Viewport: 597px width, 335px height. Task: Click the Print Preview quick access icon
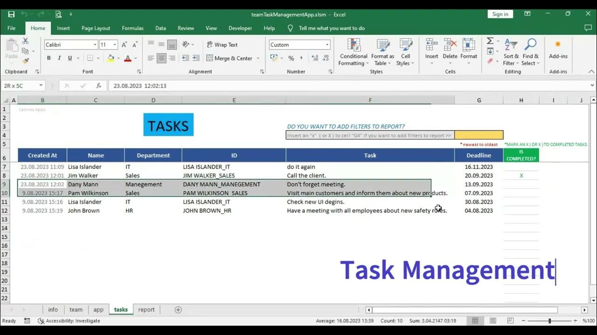click(x=59, y=14)
